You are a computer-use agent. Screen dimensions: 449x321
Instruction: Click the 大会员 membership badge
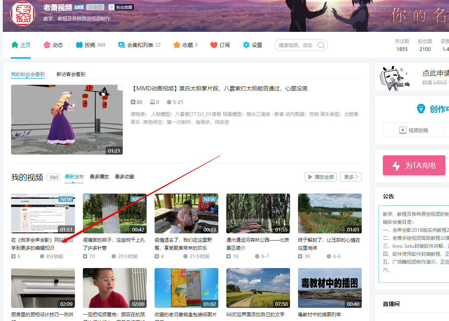coord(95,7)
